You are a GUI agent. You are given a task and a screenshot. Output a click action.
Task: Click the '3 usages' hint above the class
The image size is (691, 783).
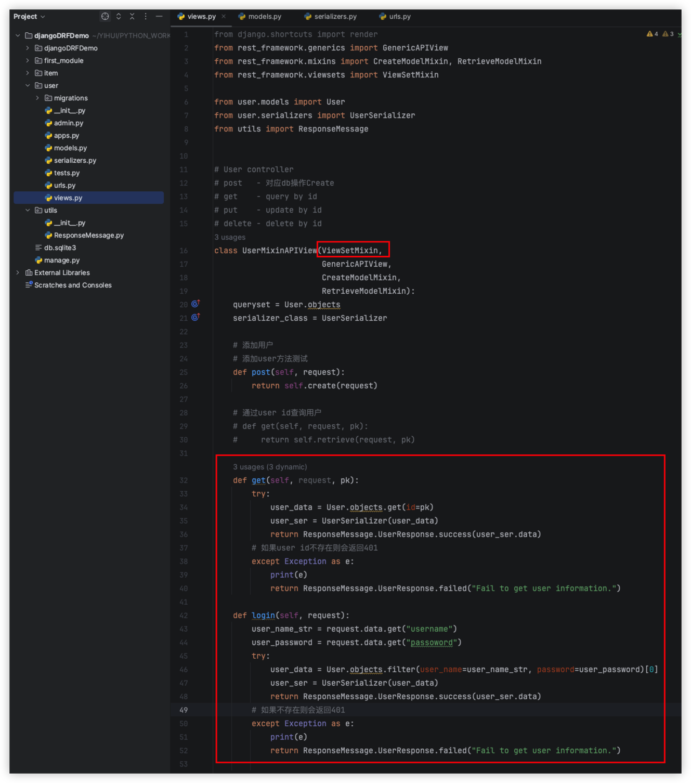click(x=230, y=238)
